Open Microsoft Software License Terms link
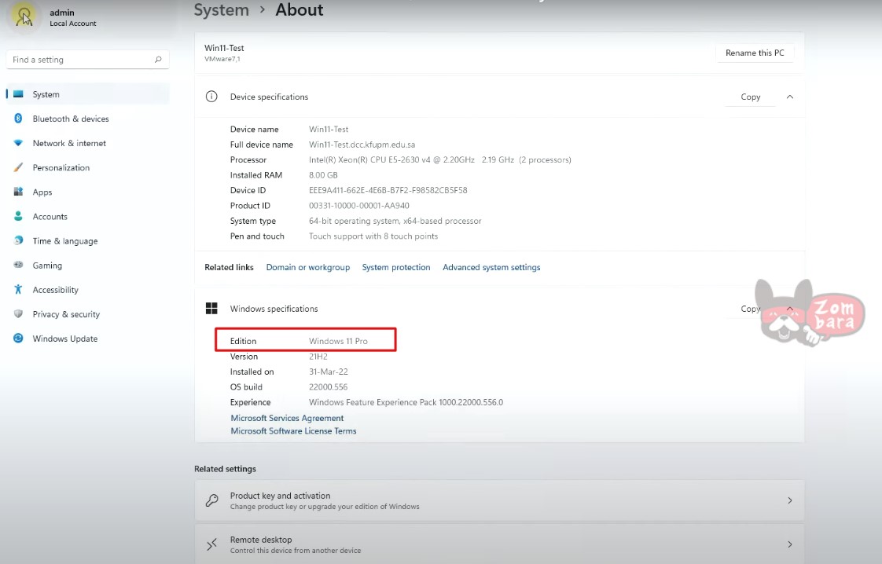The height and width of the screenshot is (564, 882). point(293,430)
